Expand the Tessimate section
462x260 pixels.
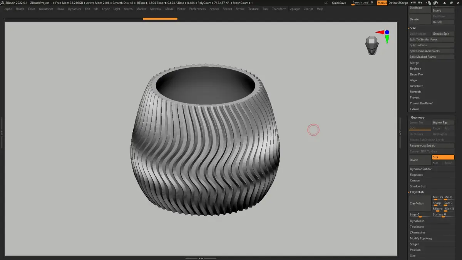[417, 227]
